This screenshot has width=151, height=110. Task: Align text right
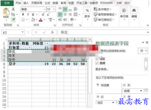(x=70, y=15)
